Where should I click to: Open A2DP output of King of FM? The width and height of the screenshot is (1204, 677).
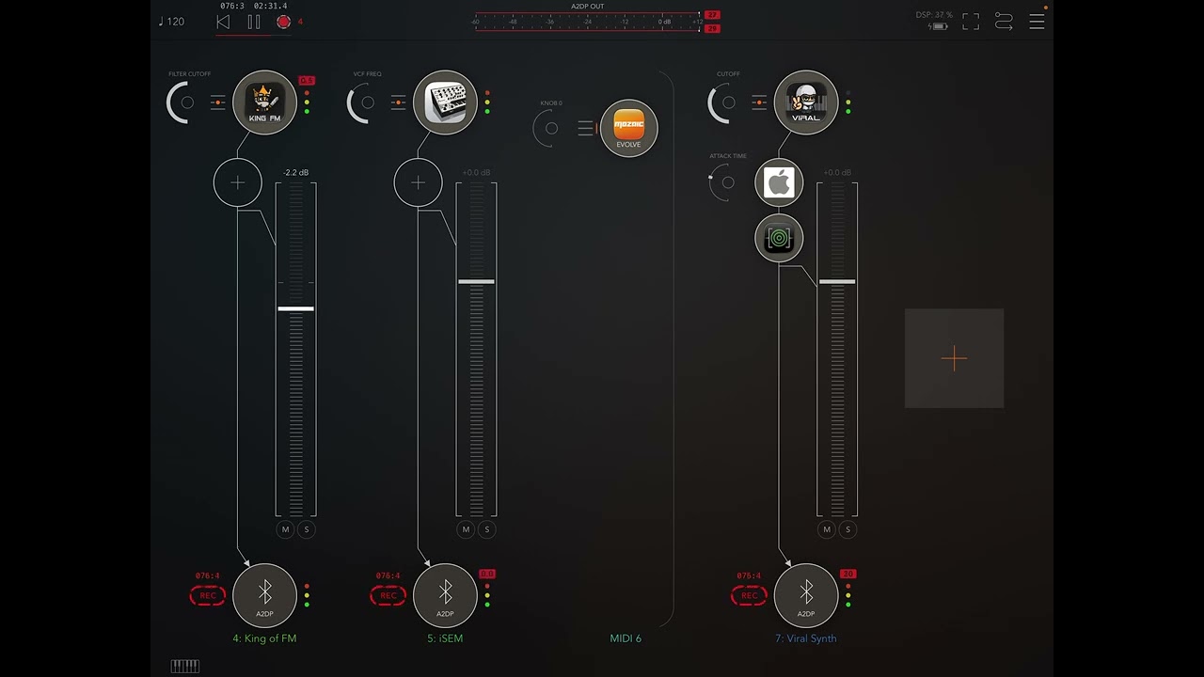(264, 595)
